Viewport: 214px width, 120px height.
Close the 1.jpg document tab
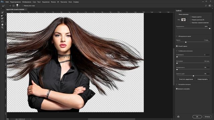tap(26, 9)
